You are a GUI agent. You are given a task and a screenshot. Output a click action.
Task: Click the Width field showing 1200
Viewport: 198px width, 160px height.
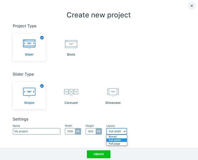coord(70,131)
